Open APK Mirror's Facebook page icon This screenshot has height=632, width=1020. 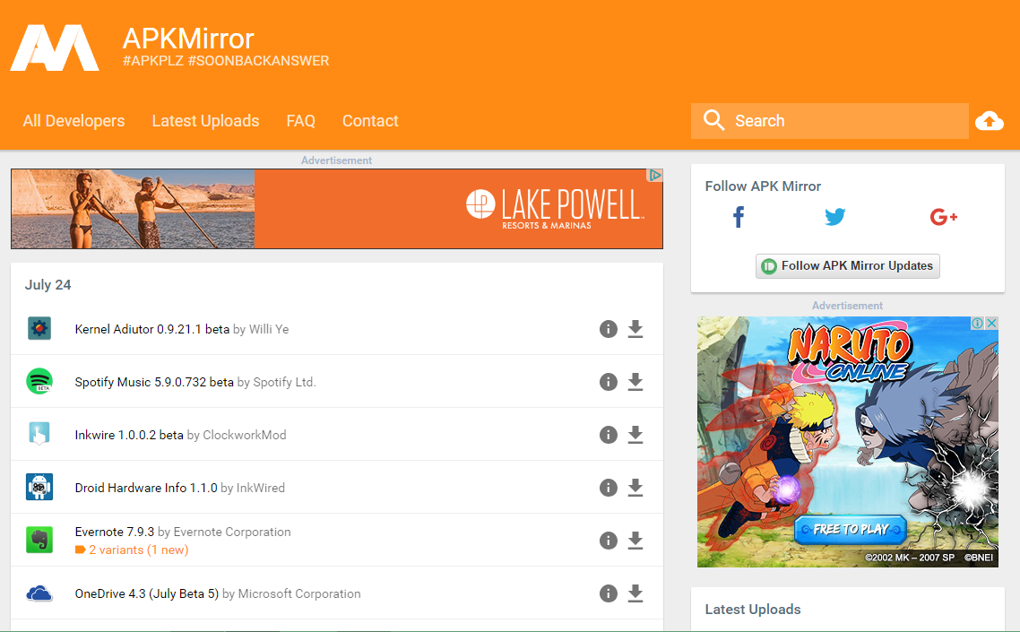pos(739,217)
